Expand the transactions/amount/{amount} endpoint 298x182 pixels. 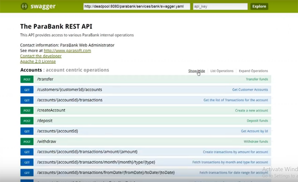pyautogui.click(x=87, y=152)
